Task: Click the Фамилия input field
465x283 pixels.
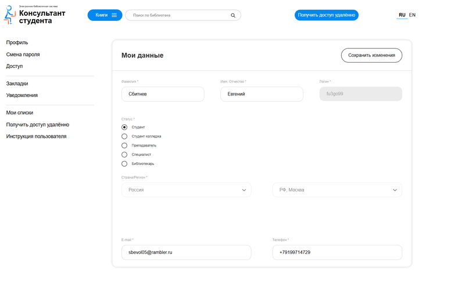Action: tap(163, 94)
